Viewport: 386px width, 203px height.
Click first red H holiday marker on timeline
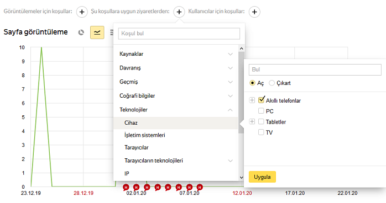126,188
